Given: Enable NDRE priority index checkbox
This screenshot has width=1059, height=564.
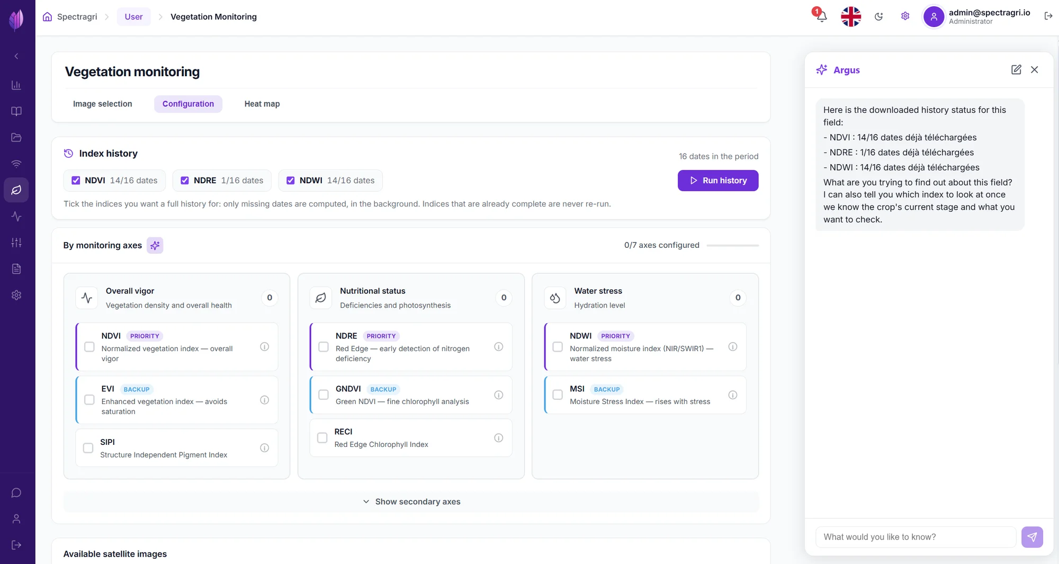Looking at the screenshot, I should click(324, 347).
